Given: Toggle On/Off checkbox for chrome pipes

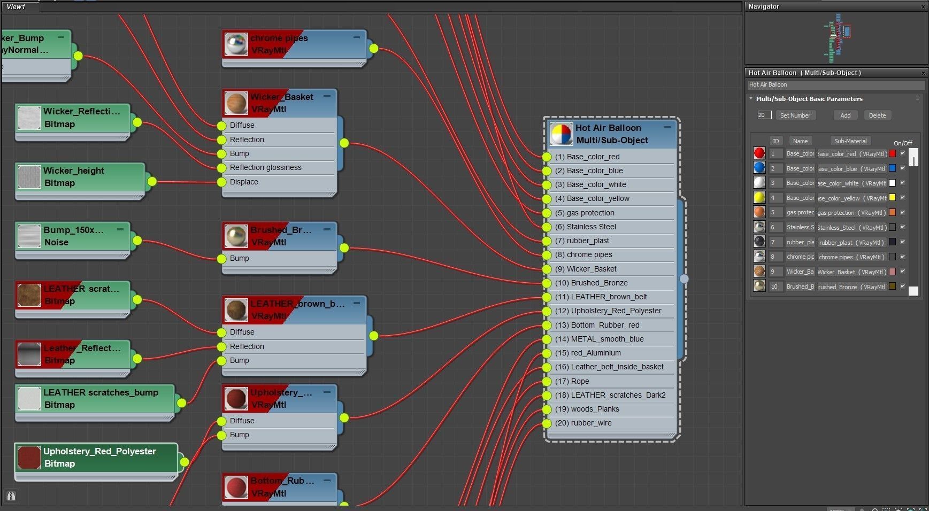Looking at the screenshot, I should coord(903,257).
